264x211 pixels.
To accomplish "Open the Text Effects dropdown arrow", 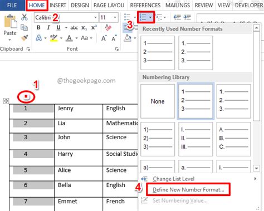I will (x=45, y=38).
